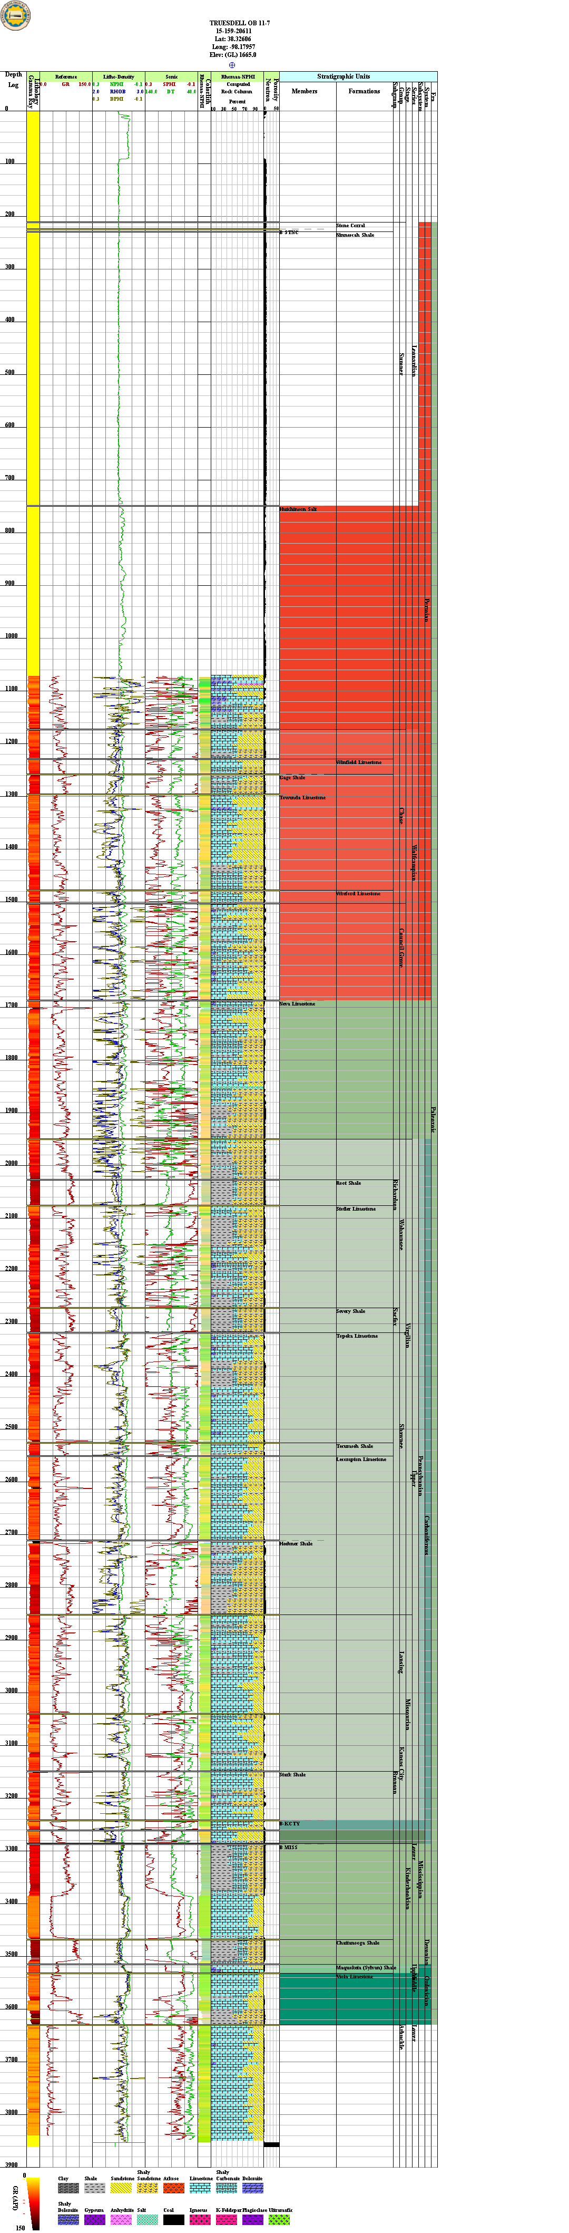Click the Formations column header
Screen dimensions: 569x2233
pyautogui.click(x=365, y=91)
